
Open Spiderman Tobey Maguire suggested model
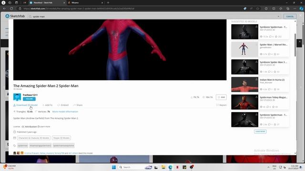pos(260,102)
